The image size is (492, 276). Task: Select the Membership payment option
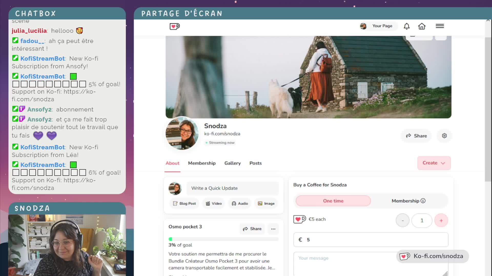tap(408, 201)
